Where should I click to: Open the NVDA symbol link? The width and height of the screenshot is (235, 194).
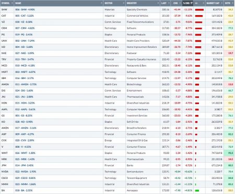pos(5,172)
